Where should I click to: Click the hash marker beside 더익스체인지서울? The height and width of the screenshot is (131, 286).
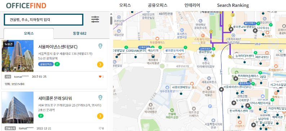[x=247, y=105]
